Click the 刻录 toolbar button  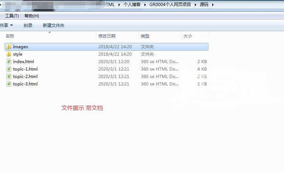pos(28,26)
